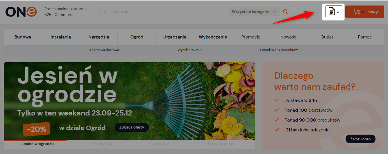Screen dimensions: 388x154
Task: Click the Dostawa w 24h line
Action: (301, 100)
